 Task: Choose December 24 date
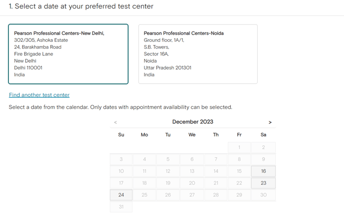[121, 195]
